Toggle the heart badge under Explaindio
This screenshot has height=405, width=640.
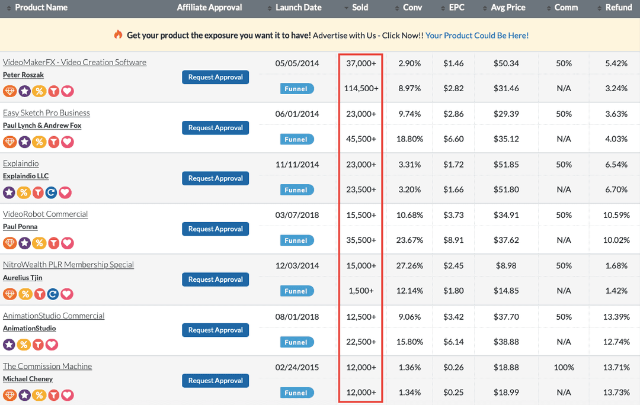65,192
